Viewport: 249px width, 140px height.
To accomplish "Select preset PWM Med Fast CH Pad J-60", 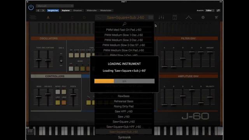I will [x=124, y=30].
